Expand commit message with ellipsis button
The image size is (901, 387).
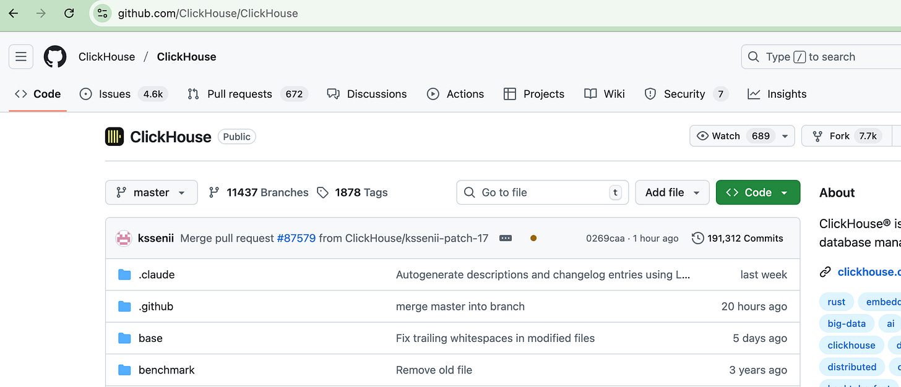pyautogui.click(x=506, y=238)
